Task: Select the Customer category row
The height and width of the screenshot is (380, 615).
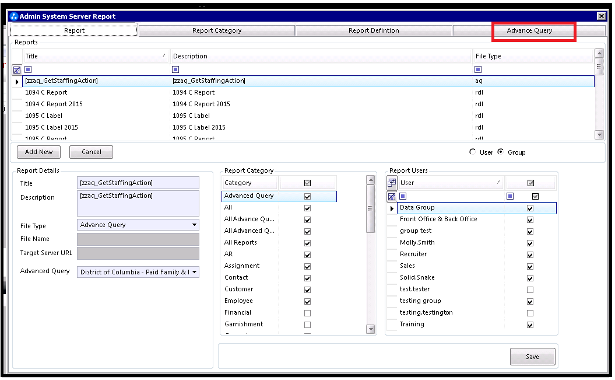Action: click(x=279, y=290)
